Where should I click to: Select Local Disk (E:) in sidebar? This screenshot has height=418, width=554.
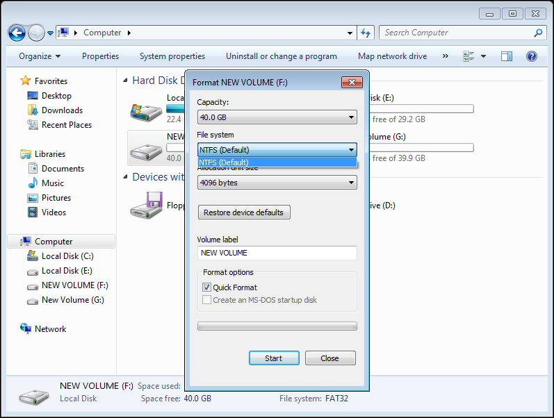pos(67,271)
